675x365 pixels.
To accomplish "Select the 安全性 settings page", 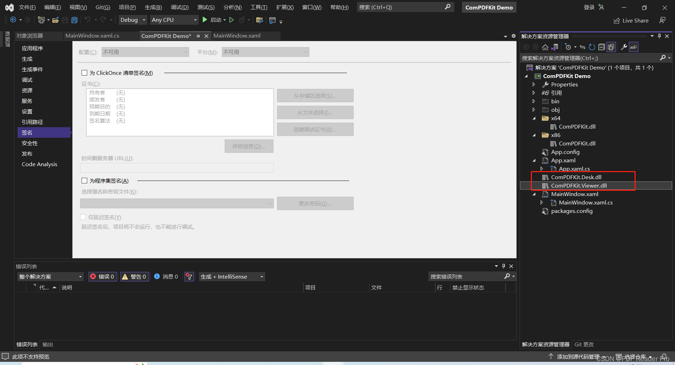I will [x=30, y=143].
